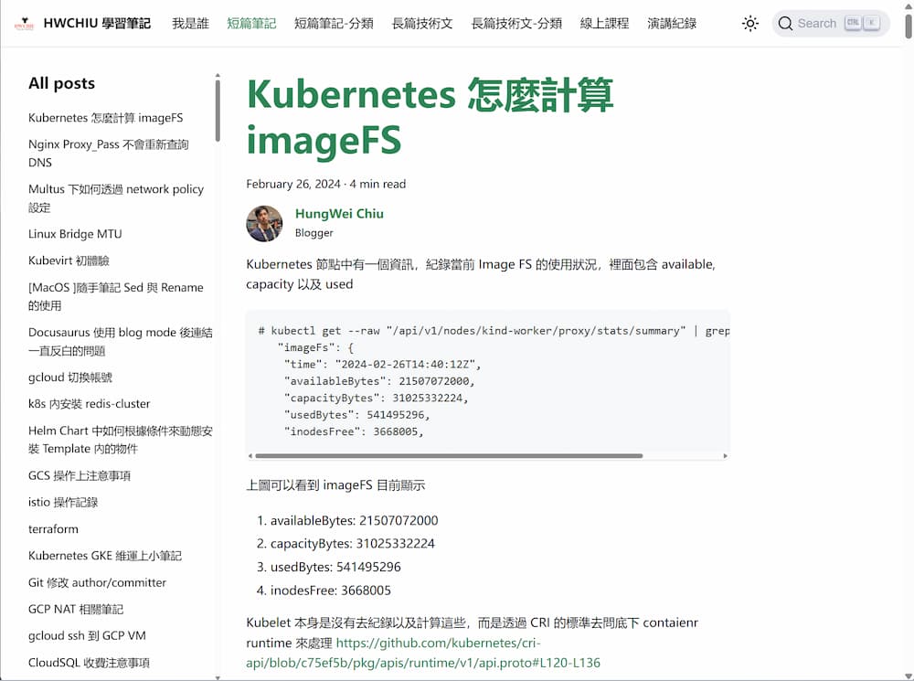The width and height of the screenshot is (914, 681).
Task: Click the HWCHIU site logo icon
Action: (25, 24)
